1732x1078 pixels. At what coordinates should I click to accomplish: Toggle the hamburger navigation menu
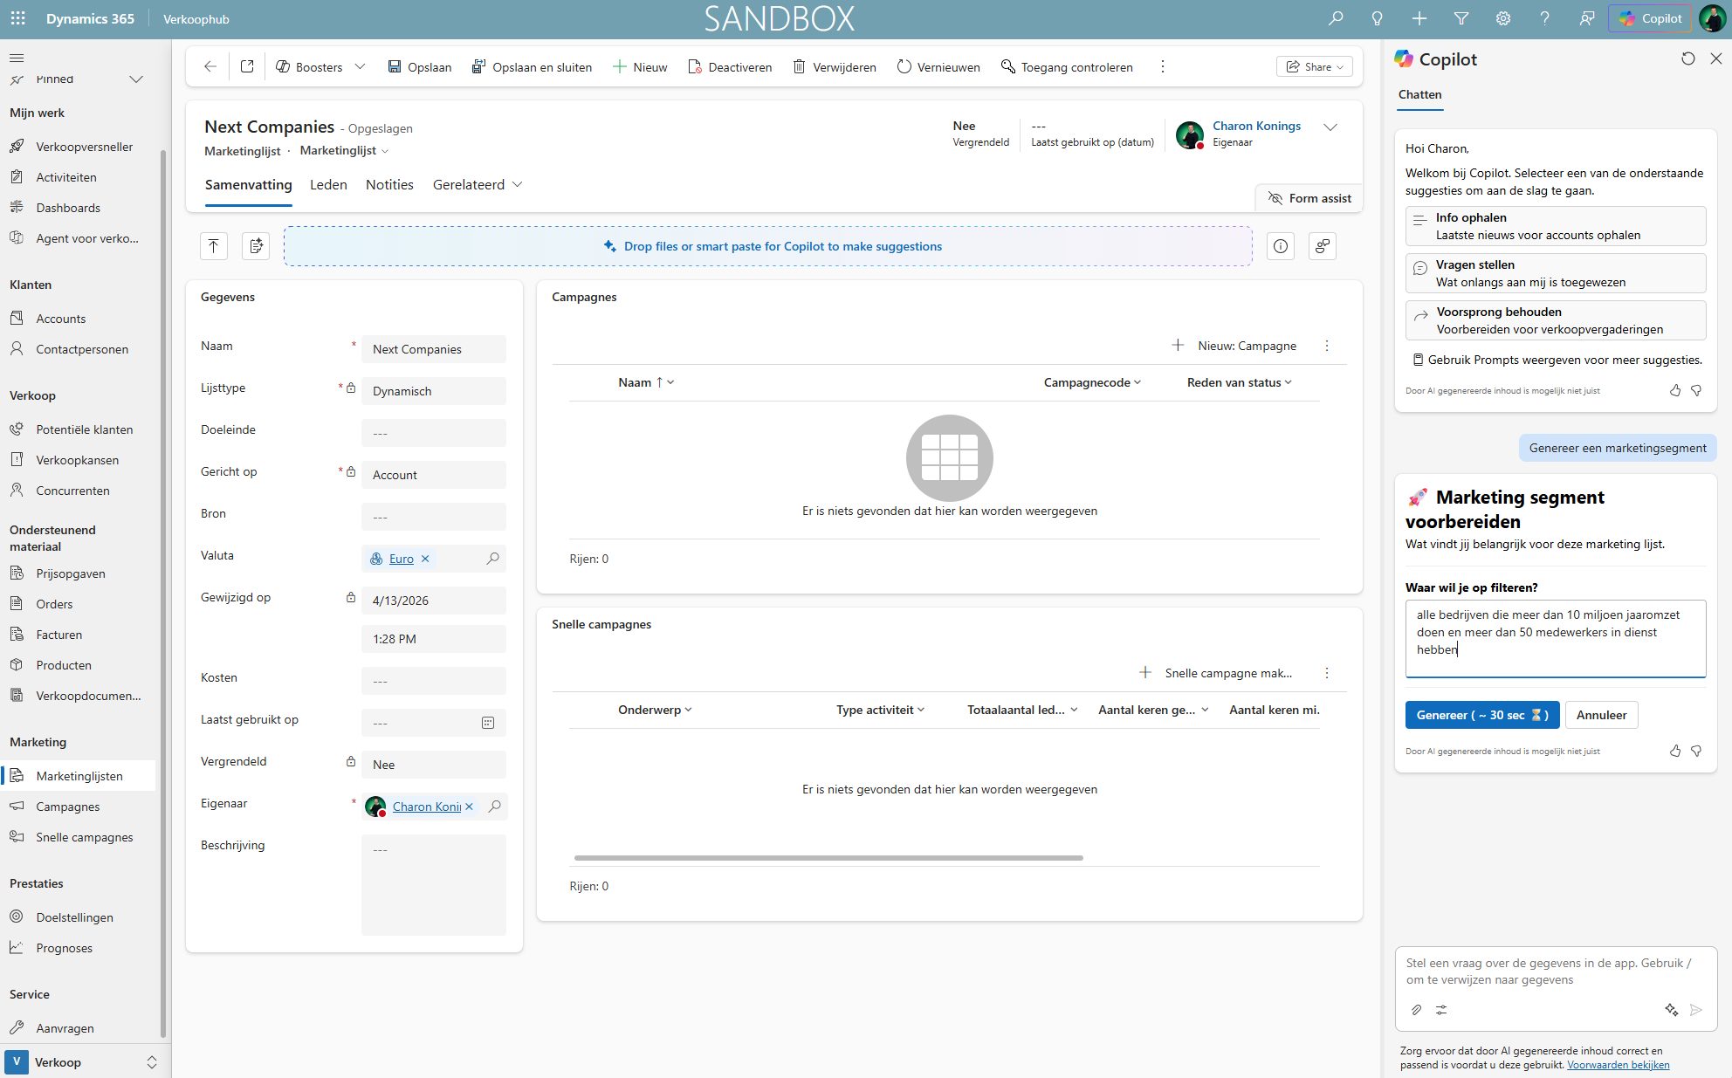[x=17, y=58]
